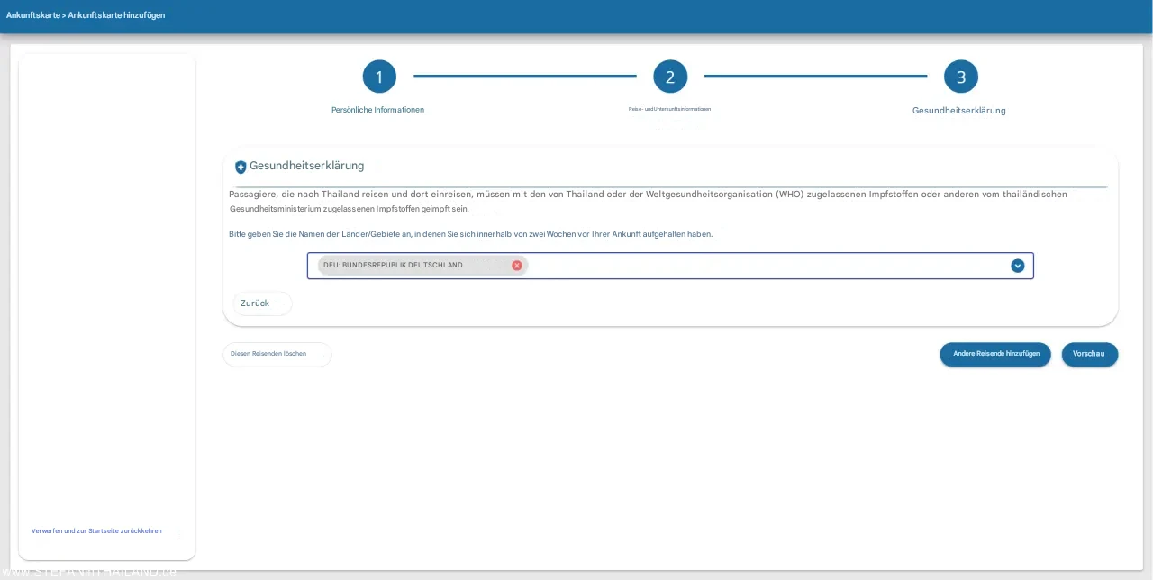Click the progress line between steps 1 and 2
Viewport: 1153px width, 580px height.
(x=525, y=77)
